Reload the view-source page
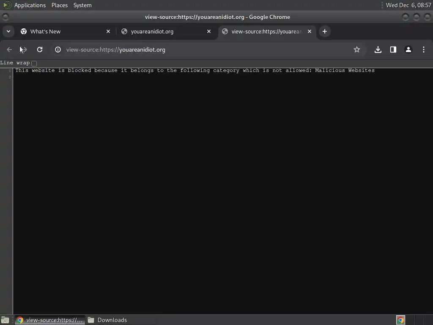 click(40, 50)
